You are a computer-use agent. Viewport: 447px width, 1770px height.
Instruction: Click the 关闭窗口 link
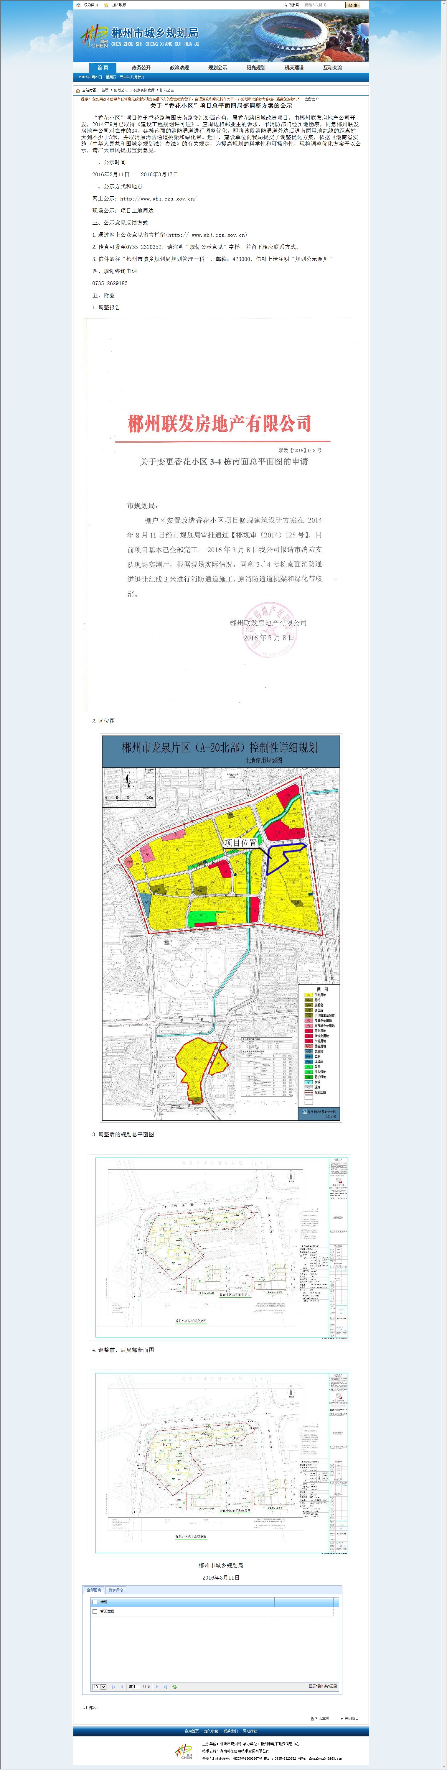point(352,1718)
